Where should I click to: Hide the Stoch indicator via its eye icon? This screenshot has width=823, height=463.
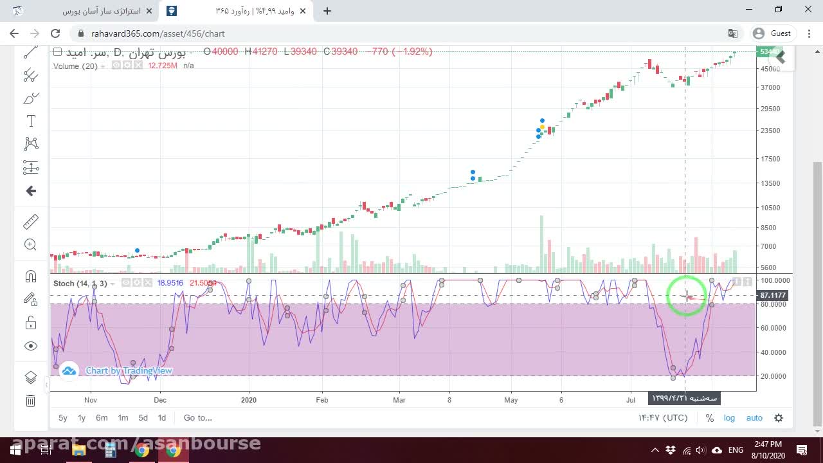[126, 283]
